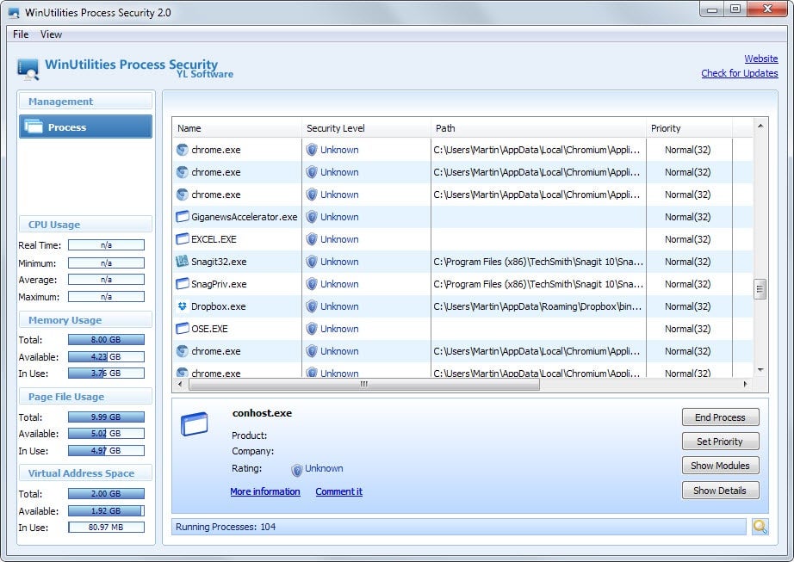Viewport: 794px width, 562px height.
Task: Click the Normal(32) priority in the EXCEL.EXE row
Action: click(688, 239)
